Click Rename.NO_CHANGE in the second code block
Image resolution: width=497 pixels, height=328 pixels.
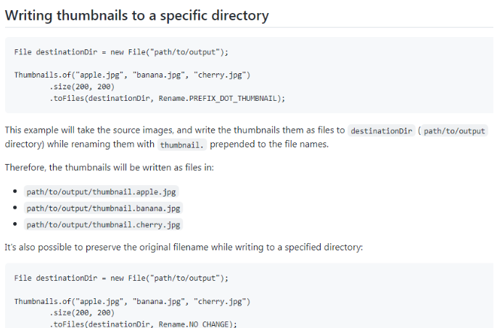click(x=210, y=324)
